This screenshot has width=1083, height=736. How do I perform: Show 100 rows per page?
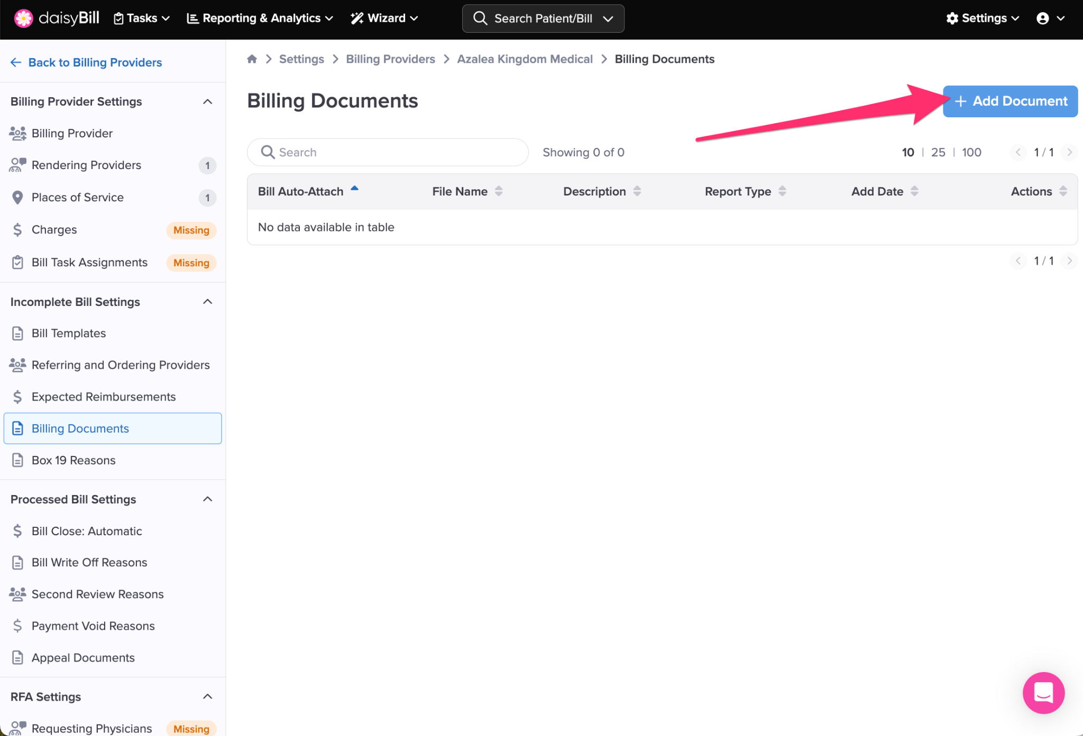(971, 152)
